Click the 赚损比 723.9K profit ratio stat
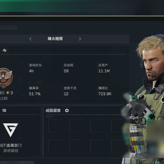The width and height of the screenshot is (164, 164). [105, 91]
